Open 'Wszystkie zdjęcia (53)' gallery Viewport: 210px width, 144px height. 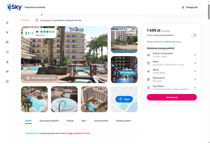coord(41,78)
